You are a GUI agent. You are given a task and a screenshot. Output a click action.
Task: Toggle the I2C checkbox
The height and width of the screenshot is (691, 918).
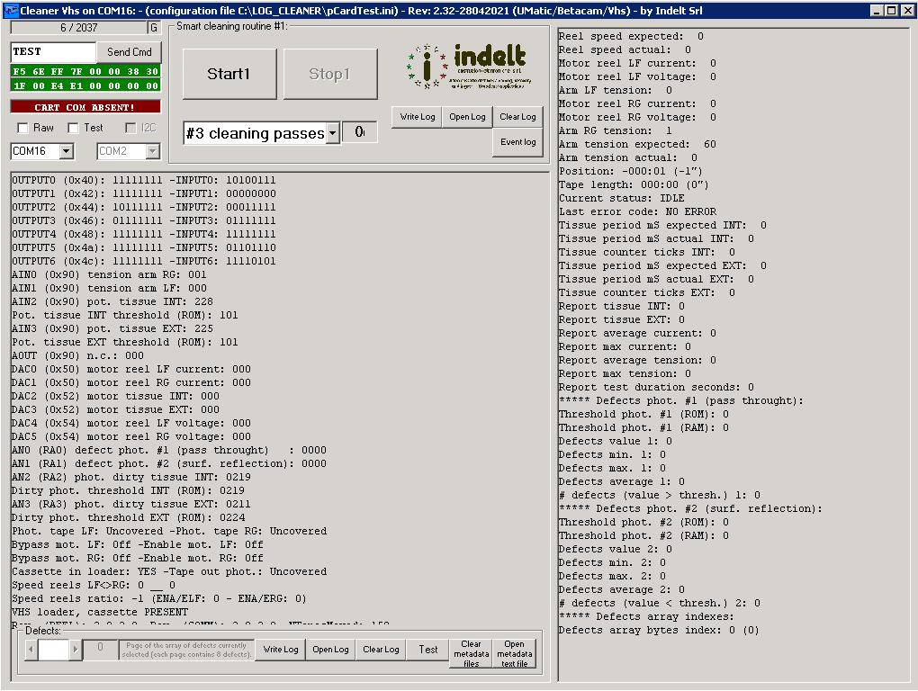[130, 128]
